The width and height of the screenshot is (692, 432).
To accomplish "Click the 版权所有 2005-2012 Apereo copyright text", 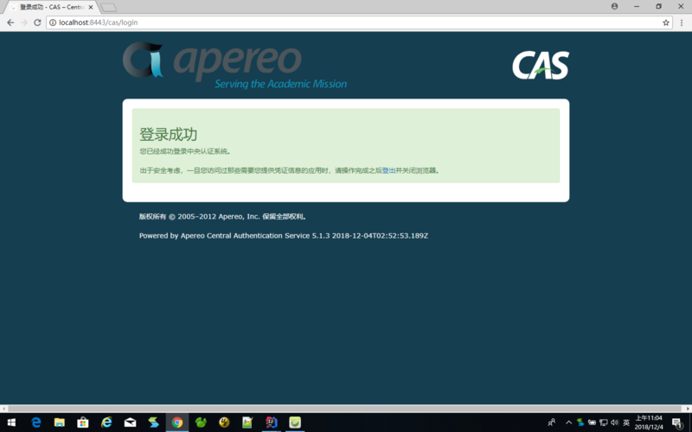I will (x=223, y=217).
